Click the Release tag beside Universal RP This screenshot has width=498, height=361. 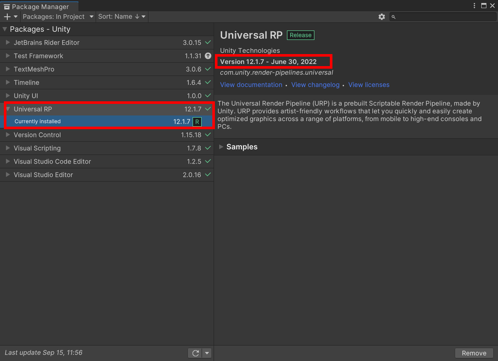pos(300,35)
